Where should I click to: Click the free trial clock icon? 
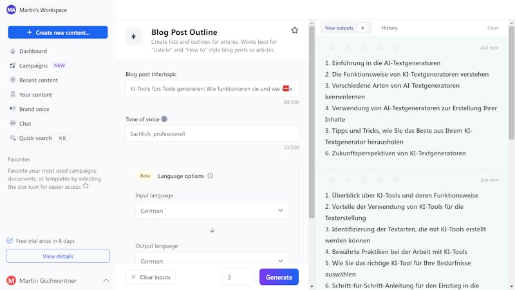point(10,240)
